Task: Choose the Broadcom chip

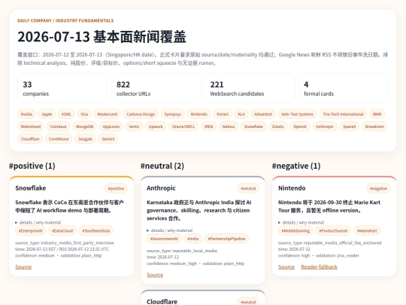Action: pos(374,127)
